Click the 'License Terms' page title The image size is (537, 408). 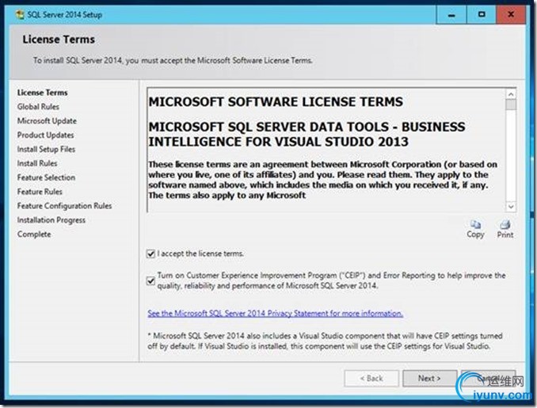59,40
